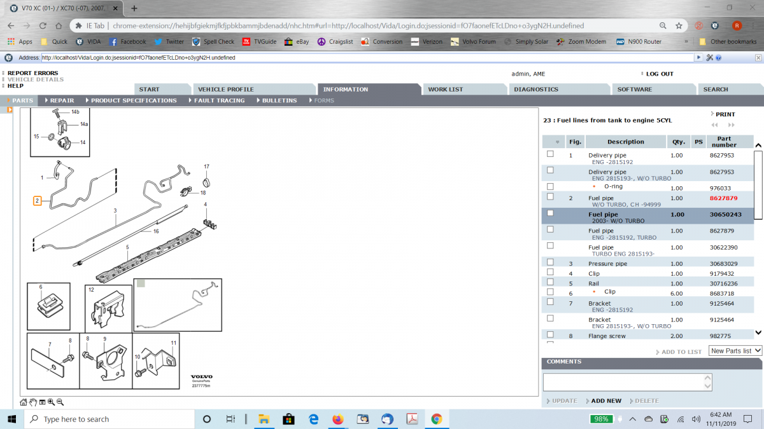Click the home reset view icon below diagram
Image resolution: width=764 pixels, height=429 pixels.
click(24, 402)
